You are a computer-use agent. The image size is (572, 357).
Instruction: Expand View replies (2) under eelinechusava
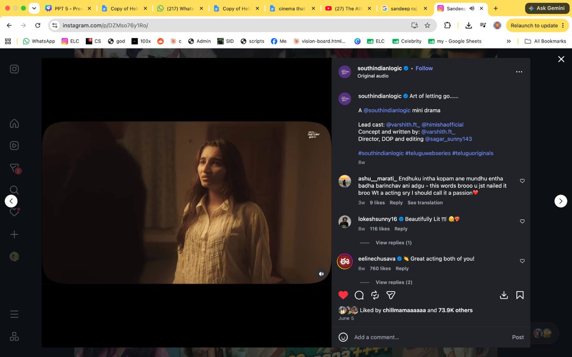(394, 282)
